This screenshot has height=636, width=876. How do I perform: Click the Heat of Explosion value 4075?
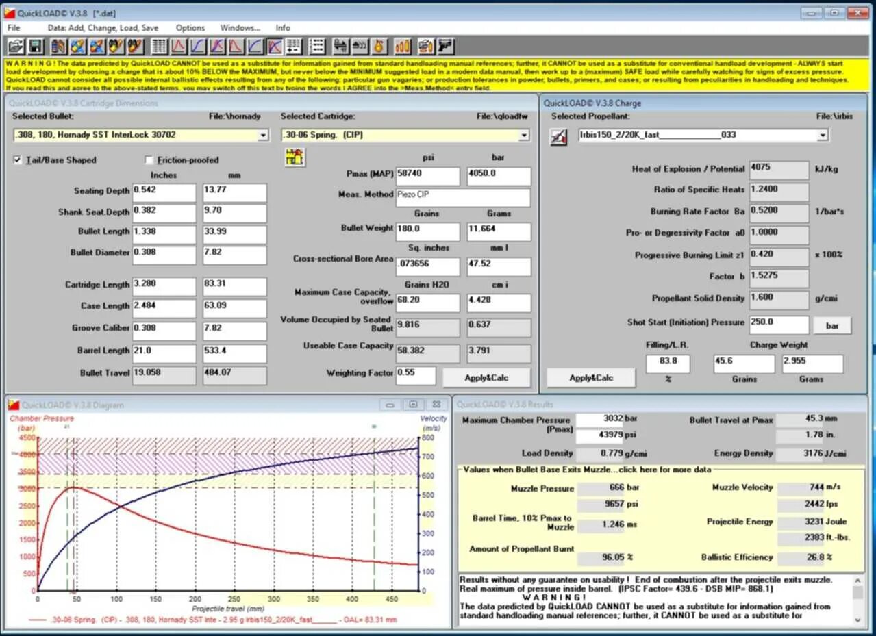779,170
